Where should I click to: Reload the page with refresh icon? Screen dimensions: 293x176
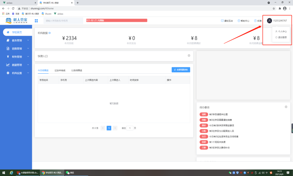click(x=13, y=8)
